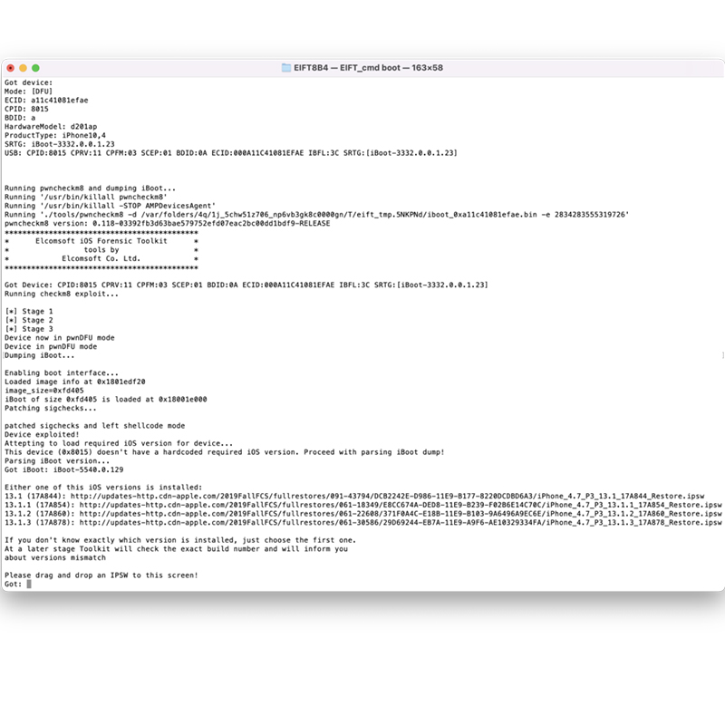Select the 'pwncheckm8 version: 0.118' line
Screen dimensions: 725x725
pos(168,223)
